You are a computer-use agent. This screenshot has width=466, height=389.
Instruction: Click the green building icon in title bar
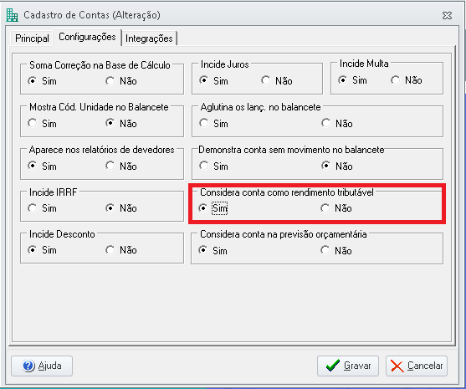coord(12,15)
